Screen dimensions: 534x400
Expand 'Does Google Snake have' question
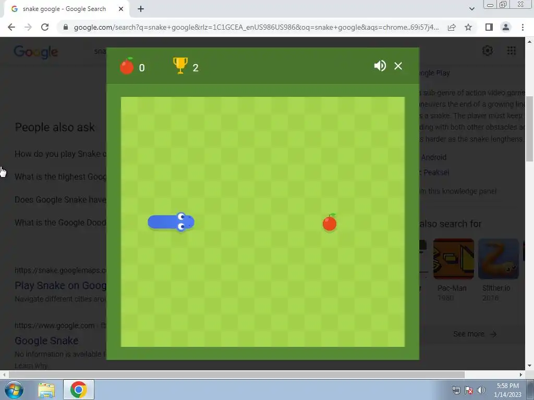(x=60, y=199)
